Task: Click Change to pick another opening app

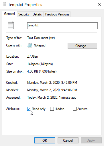Action: [x=82, y=46]
